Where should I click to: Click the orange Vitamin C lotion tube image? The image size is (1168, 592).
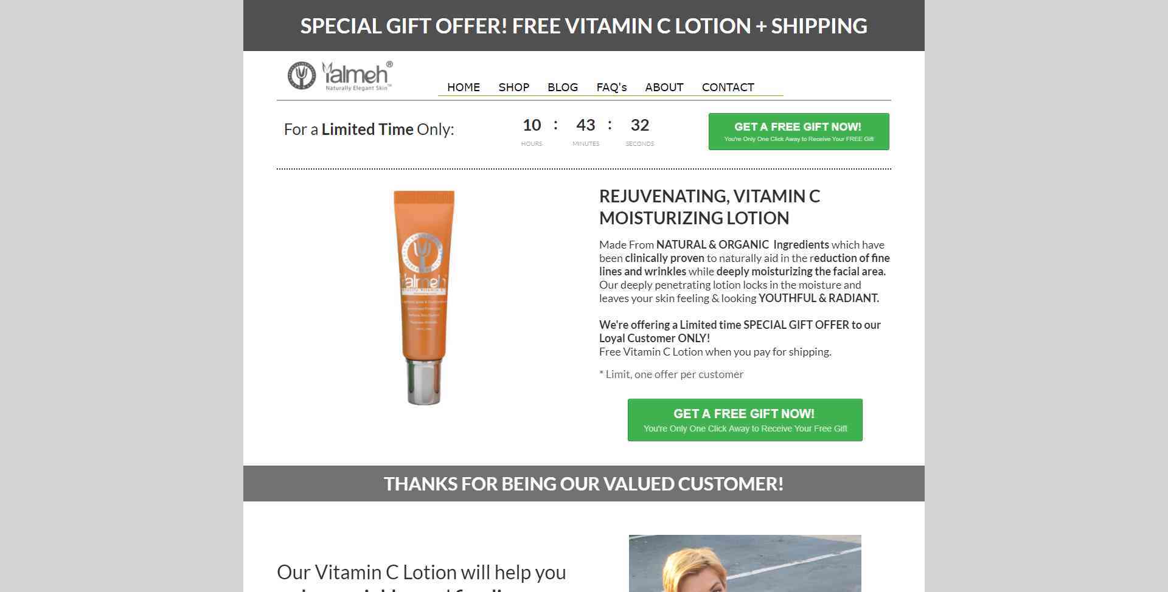(424, 297)
